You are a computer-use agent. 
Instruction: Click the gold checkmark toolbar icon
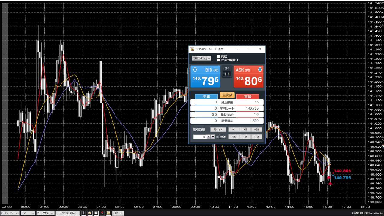coord(90,213)
